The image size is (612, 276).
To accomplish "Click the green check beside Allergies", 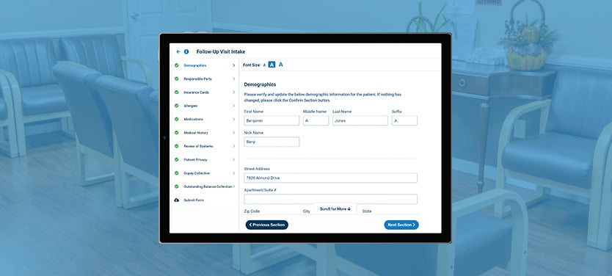I will [176, 106].
